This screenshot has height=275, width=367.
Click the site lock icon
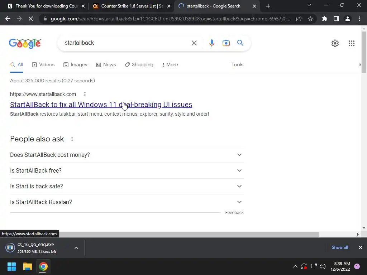45,19
